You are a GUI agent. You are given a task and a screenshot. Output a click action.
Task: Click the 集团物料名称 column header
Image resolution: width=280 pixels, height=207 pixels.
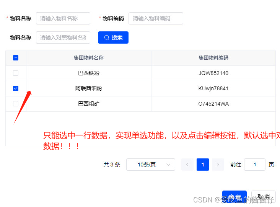[89, 58]
